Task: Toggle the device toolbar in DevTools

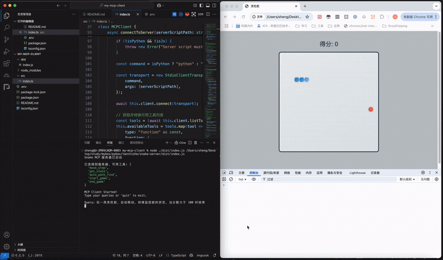Action: point(231,173)
